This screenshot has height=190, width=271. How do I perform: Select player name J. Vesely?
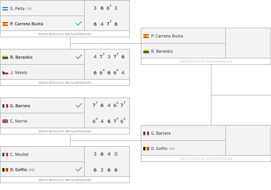[x=19, y=73]
